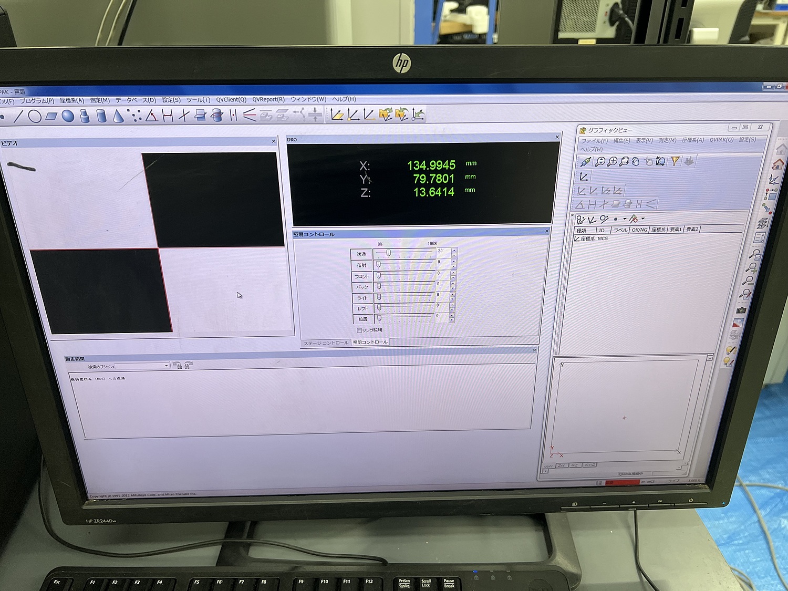
Task: Click the OK/NG column header
Action: 639,230
